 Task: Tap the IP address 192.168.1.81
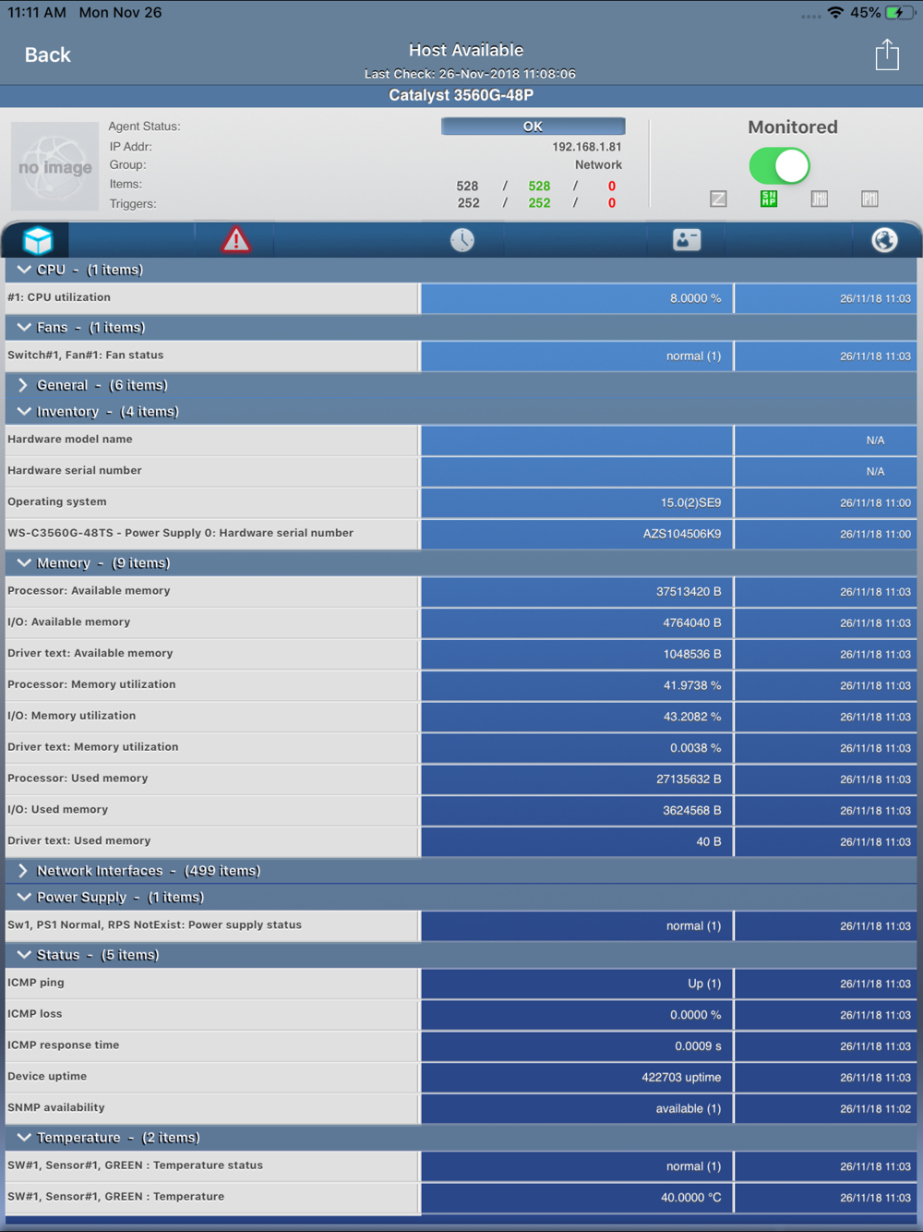pyautogui.click(x=586, y=147)
